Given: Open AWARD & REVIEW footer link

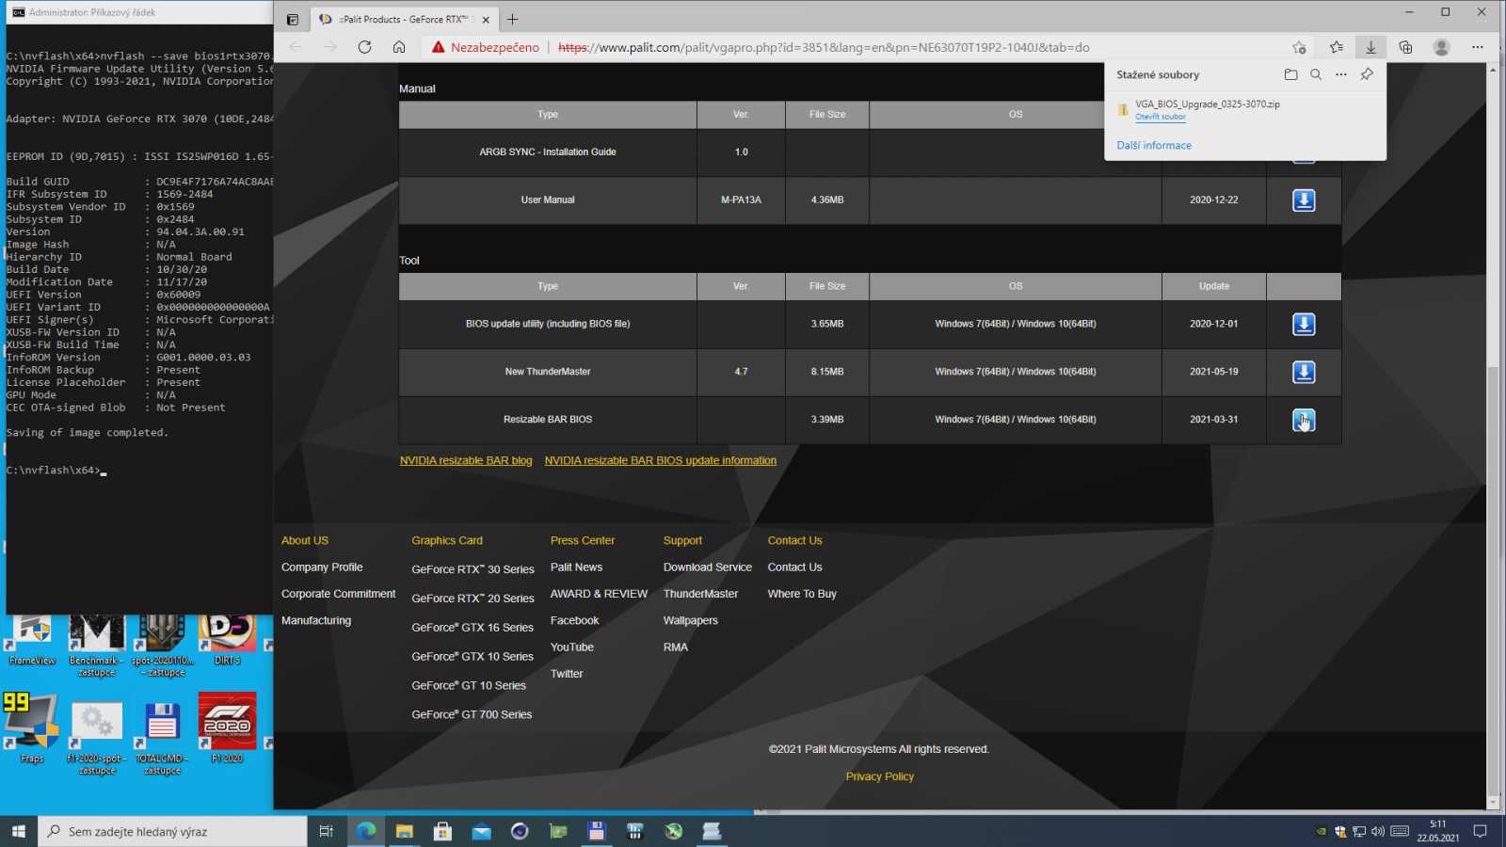Looking at the screenshot, I should coord(599,594).
